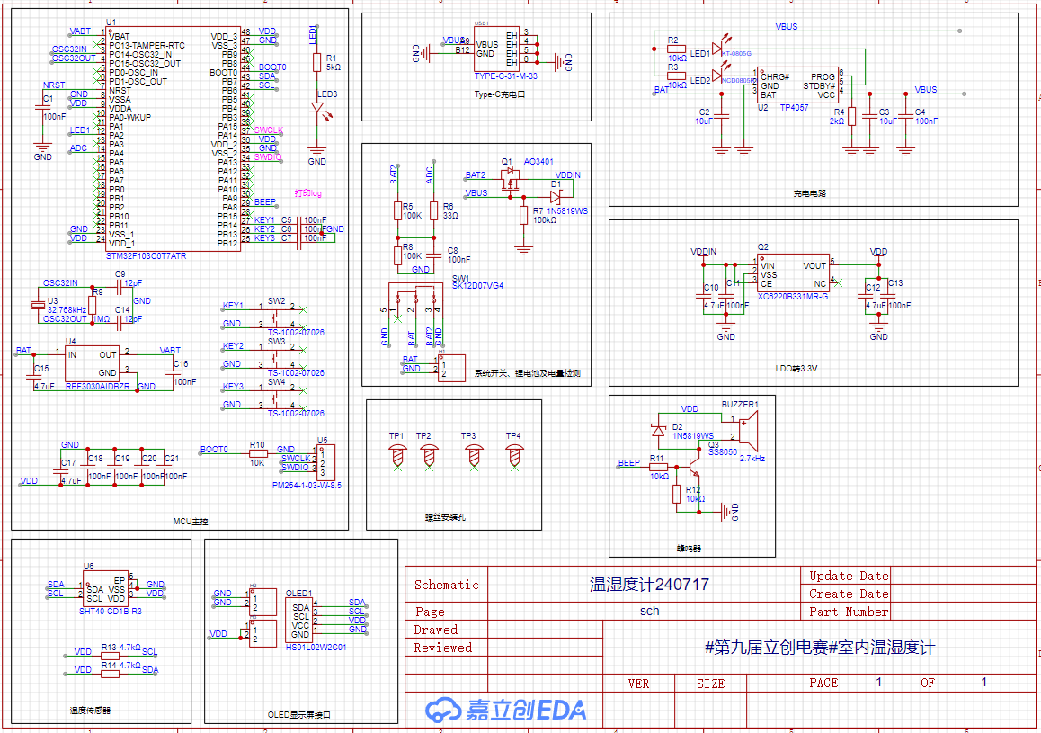The width and height of the screenshot is (1041, 733).
Task: Click the PM254-1-03-W-8.5 header label
Action: point(307,486)
